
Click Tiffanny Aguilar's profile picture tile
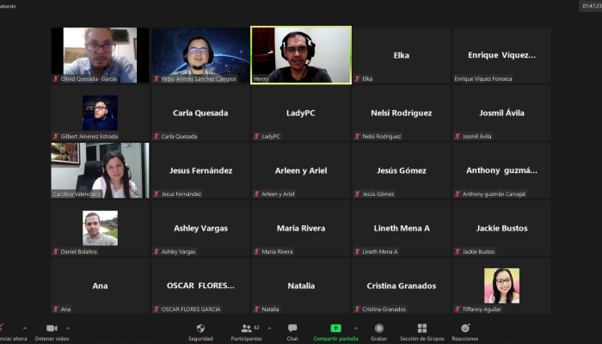[501, 286]
